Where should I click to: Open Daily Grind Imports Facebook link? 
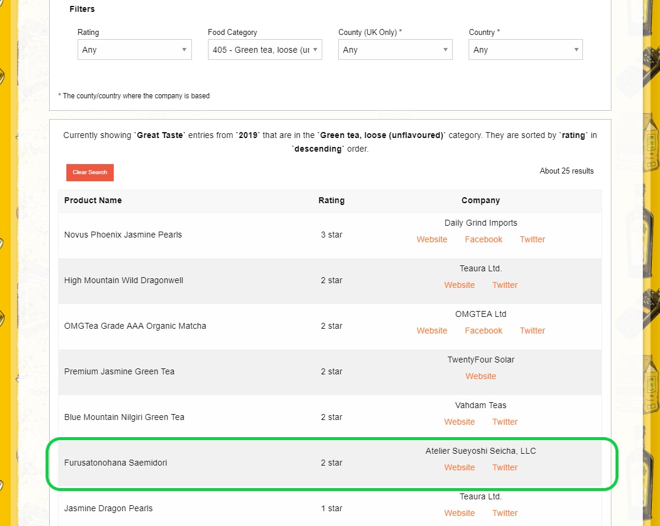tap(483, 239)
